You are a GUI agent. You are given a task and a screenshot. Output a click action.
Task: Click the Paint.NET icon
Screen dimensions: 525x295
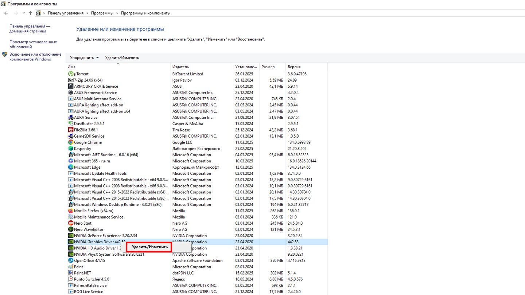(x=71, y=273)
